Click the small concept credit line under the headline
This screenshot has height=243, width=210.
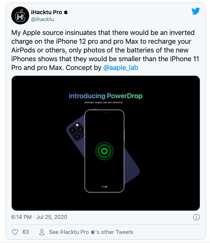[x=104, y=102]
